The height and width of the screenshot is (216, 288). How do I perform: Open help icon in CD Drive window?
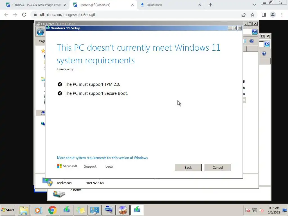pos(252,41)
